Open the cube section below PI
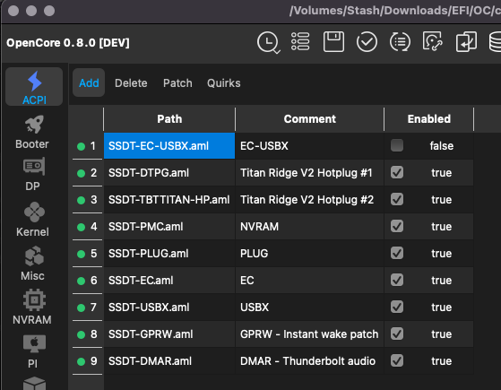 [x=35, y=383]
